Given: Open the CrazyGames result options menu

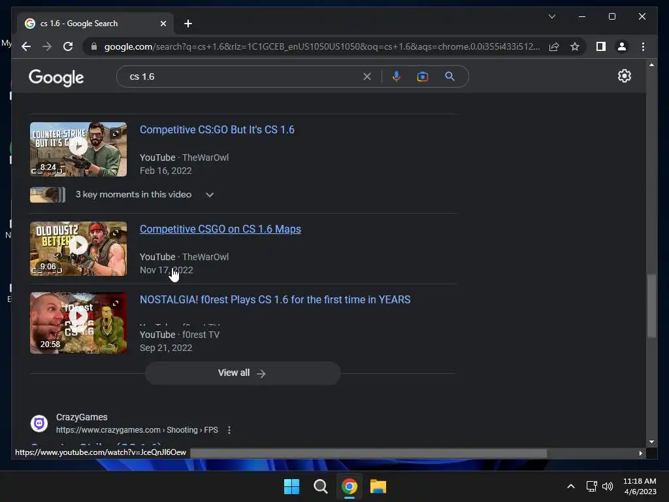Looking at the screenshot, I should coord(229,430).
